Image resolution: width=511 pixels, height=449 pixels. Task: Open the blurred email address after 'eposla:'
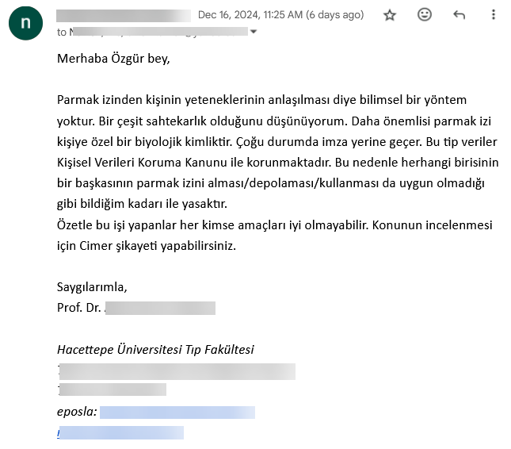click(177, 413)
